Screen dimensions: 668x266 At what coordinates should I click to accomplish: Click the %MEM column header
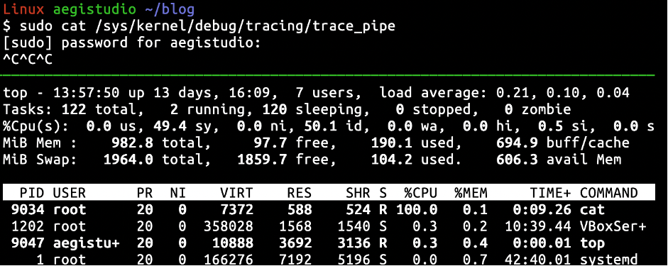[x=471, y=193]
